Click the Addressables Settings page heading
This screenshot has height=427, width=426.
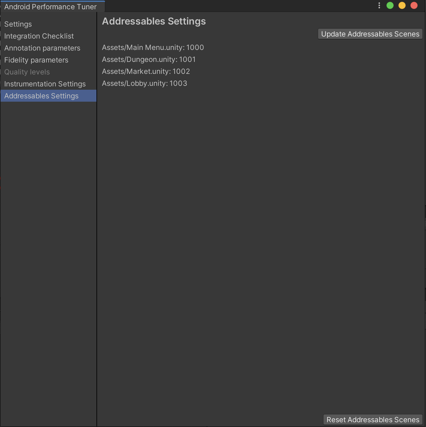point(154,22)
